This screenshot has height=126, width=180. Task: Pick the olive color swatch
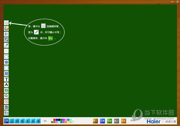click(x=52, y=122)
